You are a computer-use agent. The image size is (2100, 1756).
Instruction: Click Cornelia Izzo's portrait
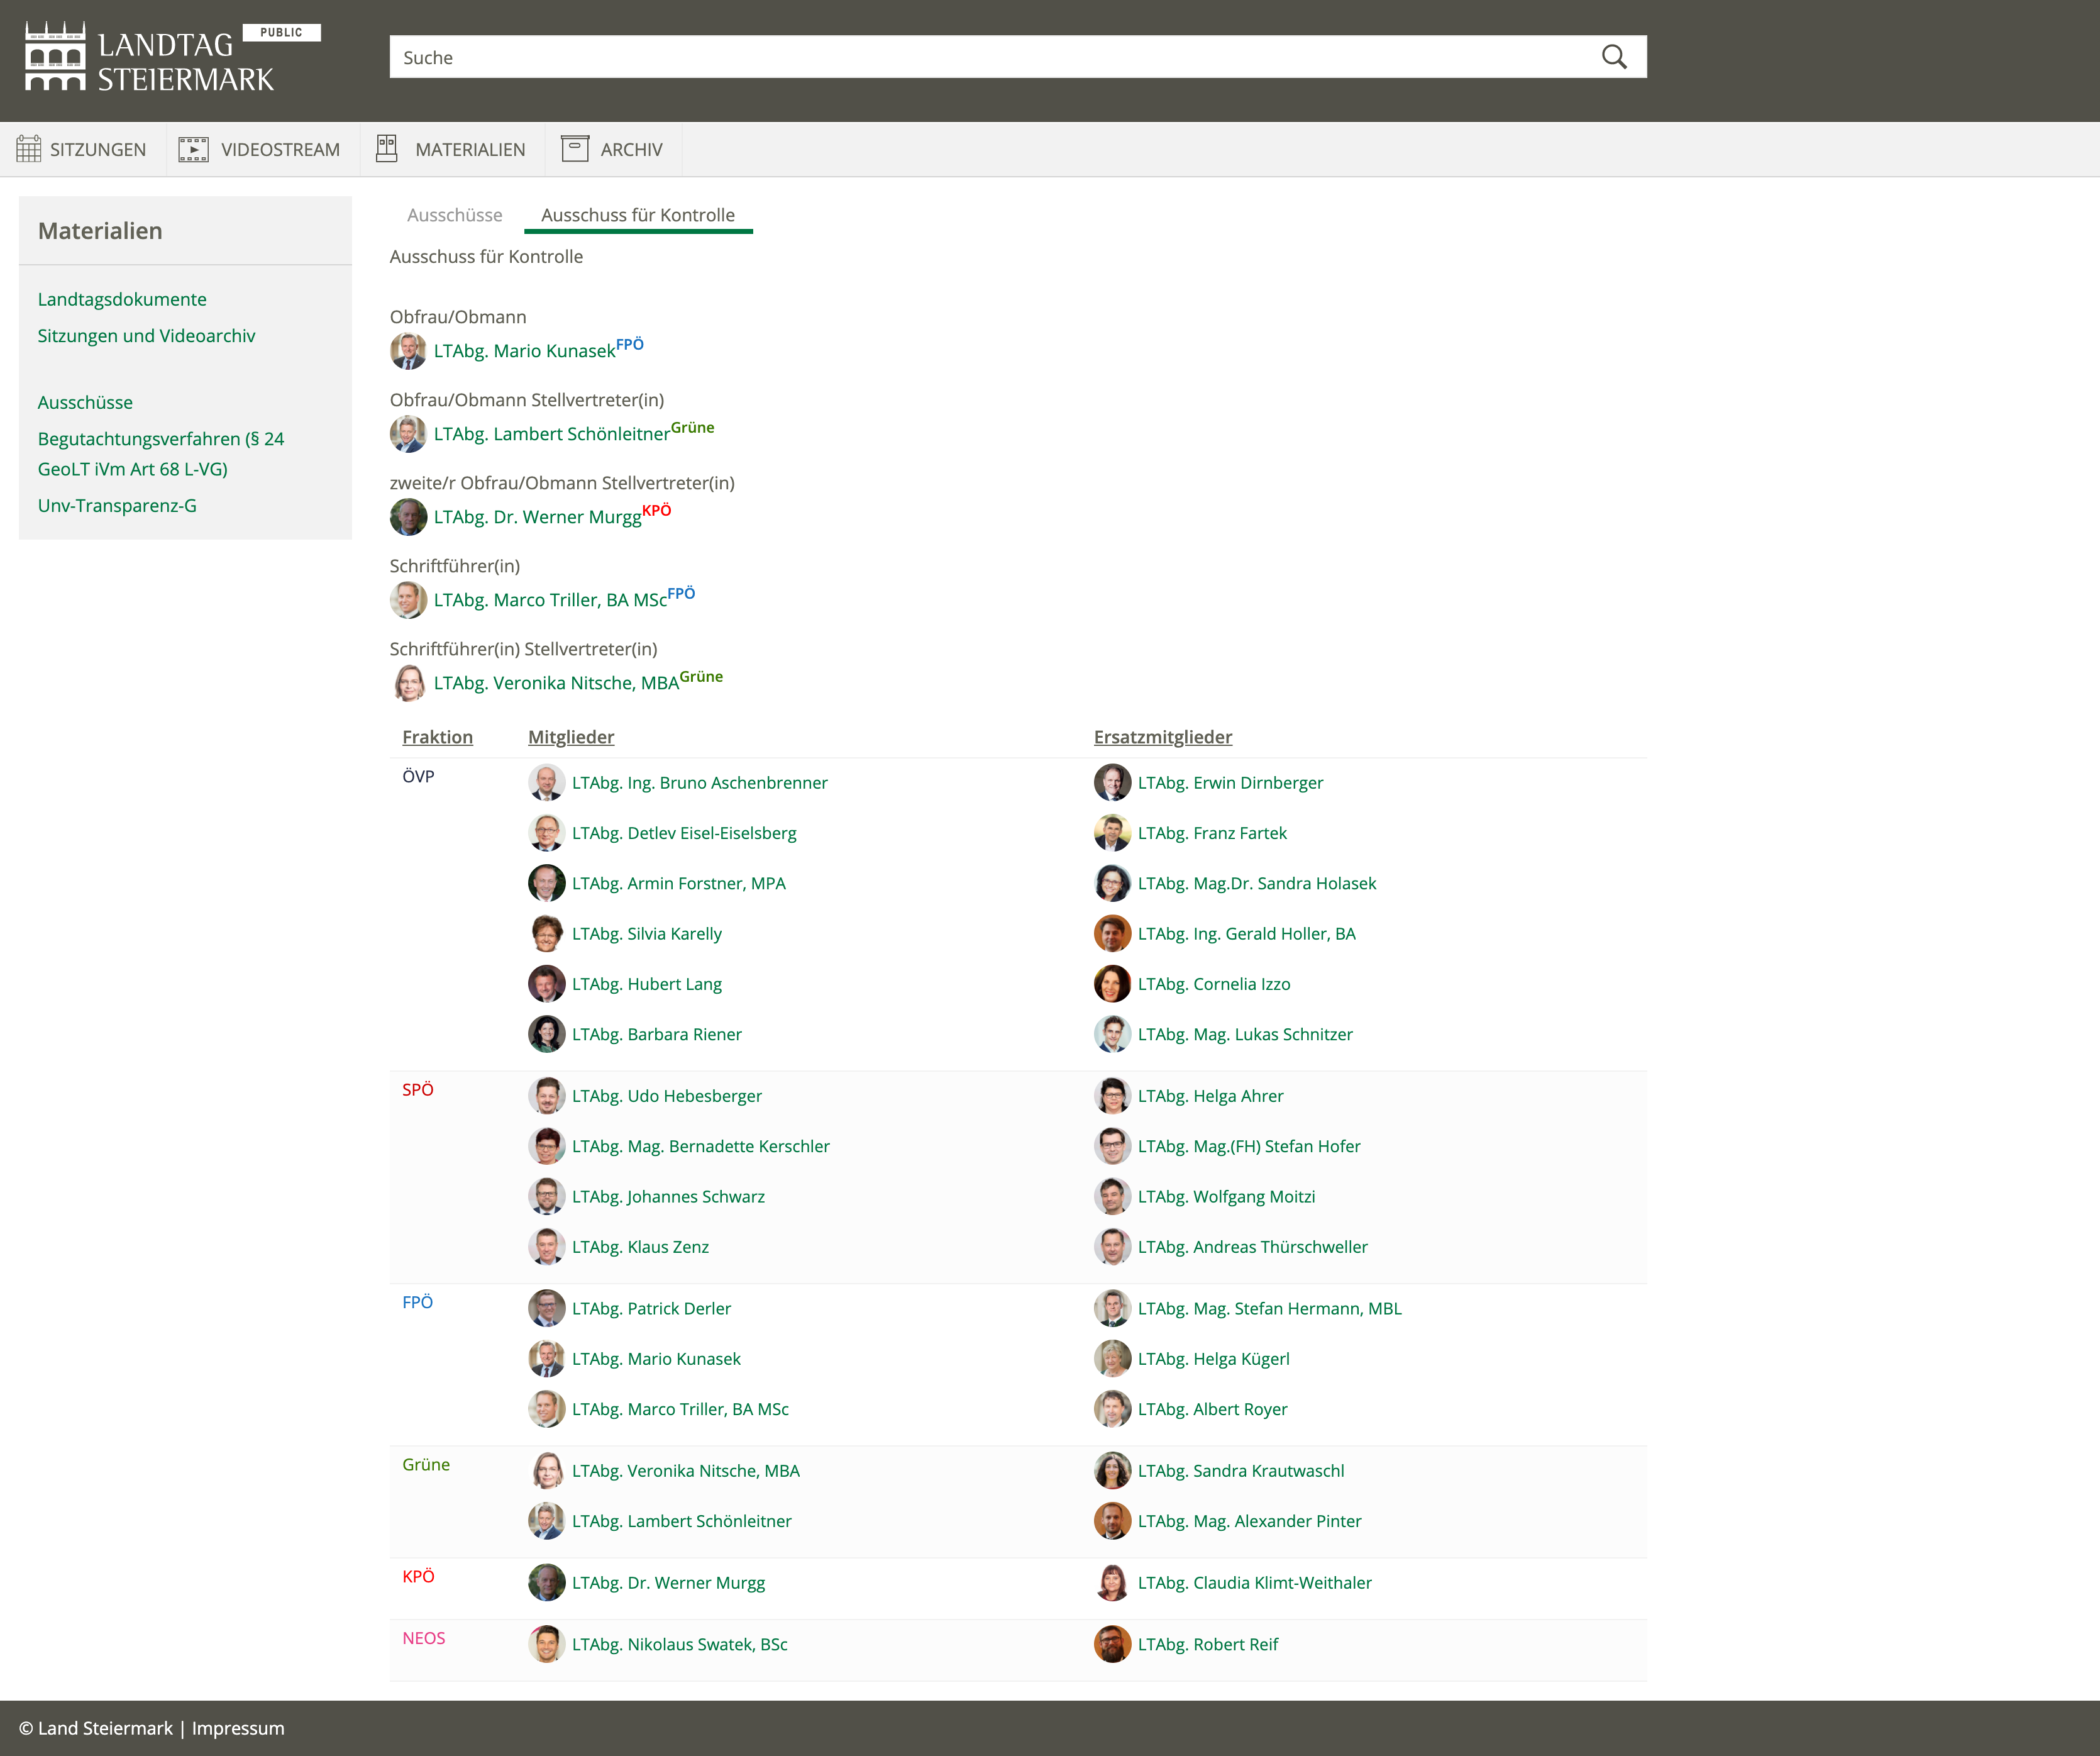click(1112, 984)
